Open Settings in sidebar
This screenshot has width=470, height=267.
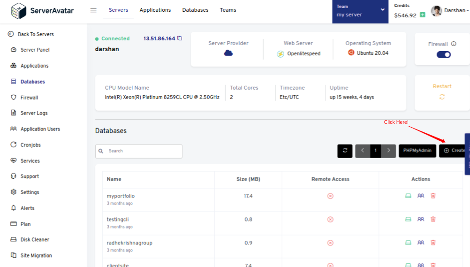[25, 192]
